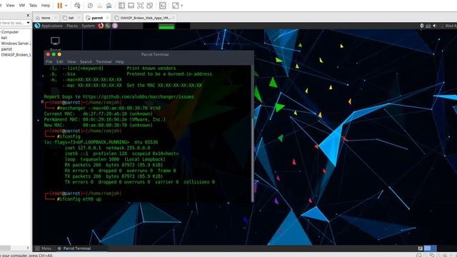
Task: Click the terminal launcher icon next to Firefox
Action: point(108,26)
